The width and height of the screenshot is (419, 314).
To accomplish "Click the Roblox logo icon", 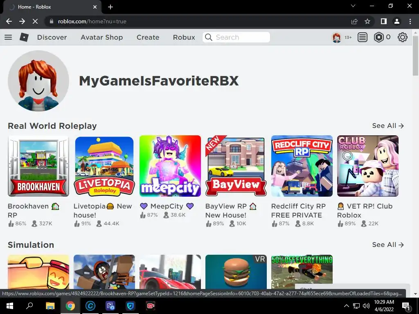I will tap(24, 37).
